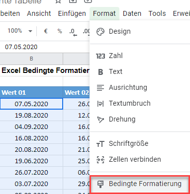
Task: Click the merge cells icon
Action: pos(100,160)
